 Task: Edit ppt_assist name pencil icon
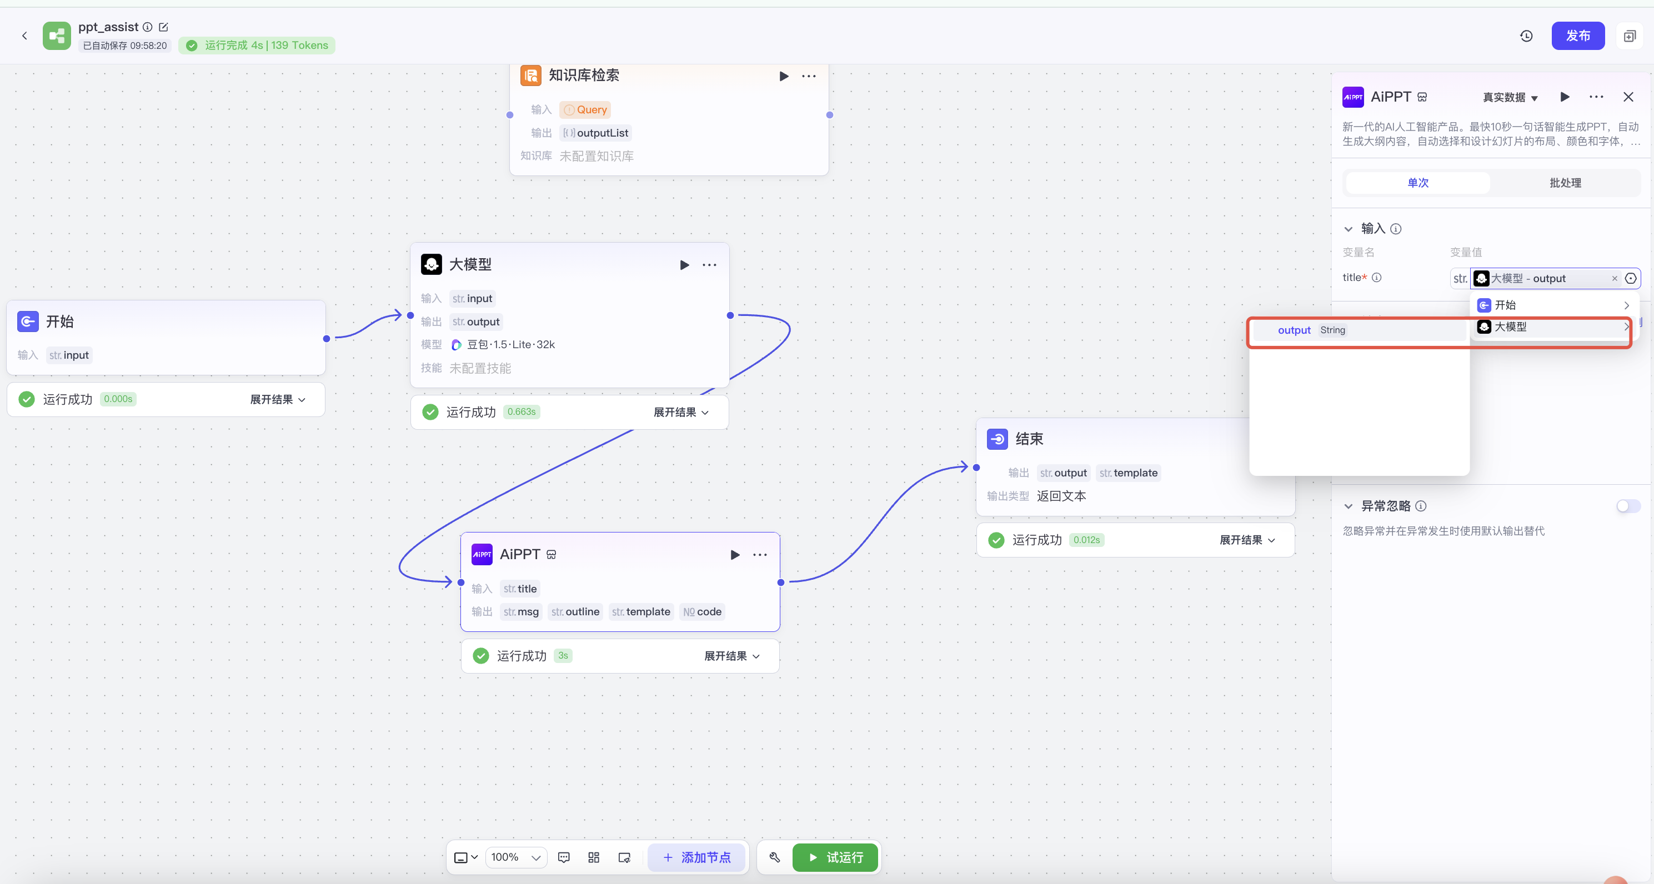pos(163,27)
